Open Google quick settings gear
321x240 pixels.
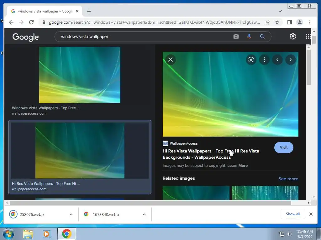(292, 36)
